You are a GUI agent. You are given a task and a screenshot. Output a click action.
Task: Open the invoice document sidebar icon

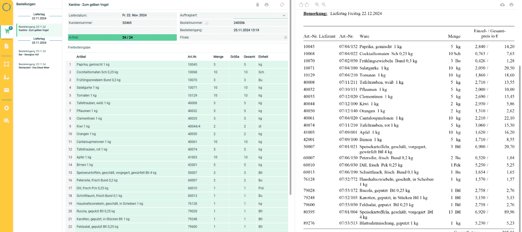pos(6,46)
